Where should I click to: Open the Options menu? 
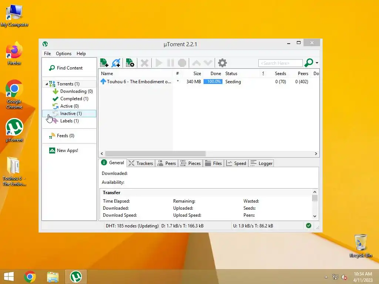64,54
